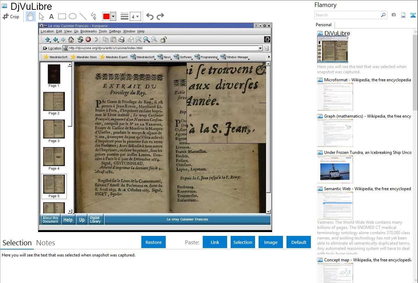This screenshot has height=283, width=418.
Task: Choose the text annotation tool
Action: pos(51,16)
